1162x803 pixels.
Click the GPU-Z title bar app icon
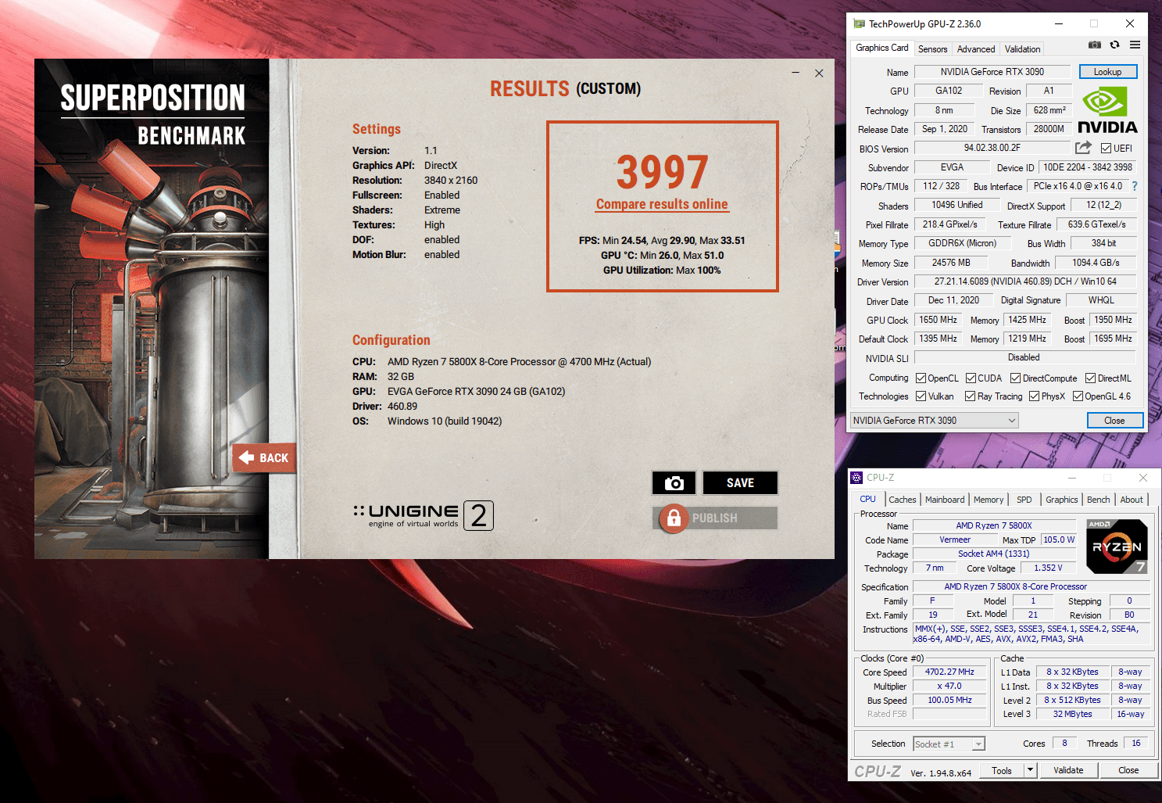click(859, 24)
